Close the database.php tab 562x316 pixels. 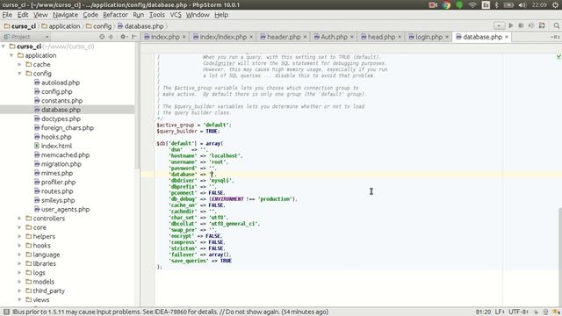507,37
